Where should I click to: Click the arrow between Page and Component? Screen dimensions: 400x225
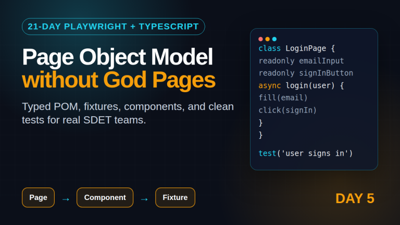(x=66, y=199)
